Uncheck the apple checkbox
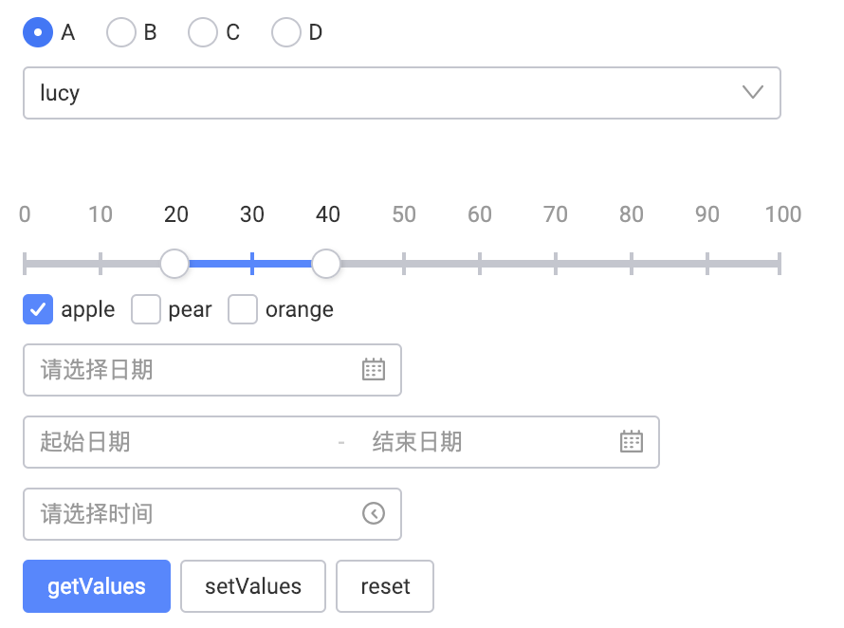 (38, 309)
